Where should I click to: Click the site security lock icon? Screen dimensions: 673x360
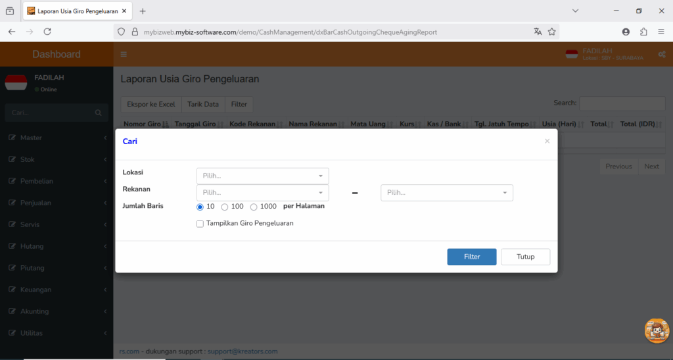click(x=135, y=32)
